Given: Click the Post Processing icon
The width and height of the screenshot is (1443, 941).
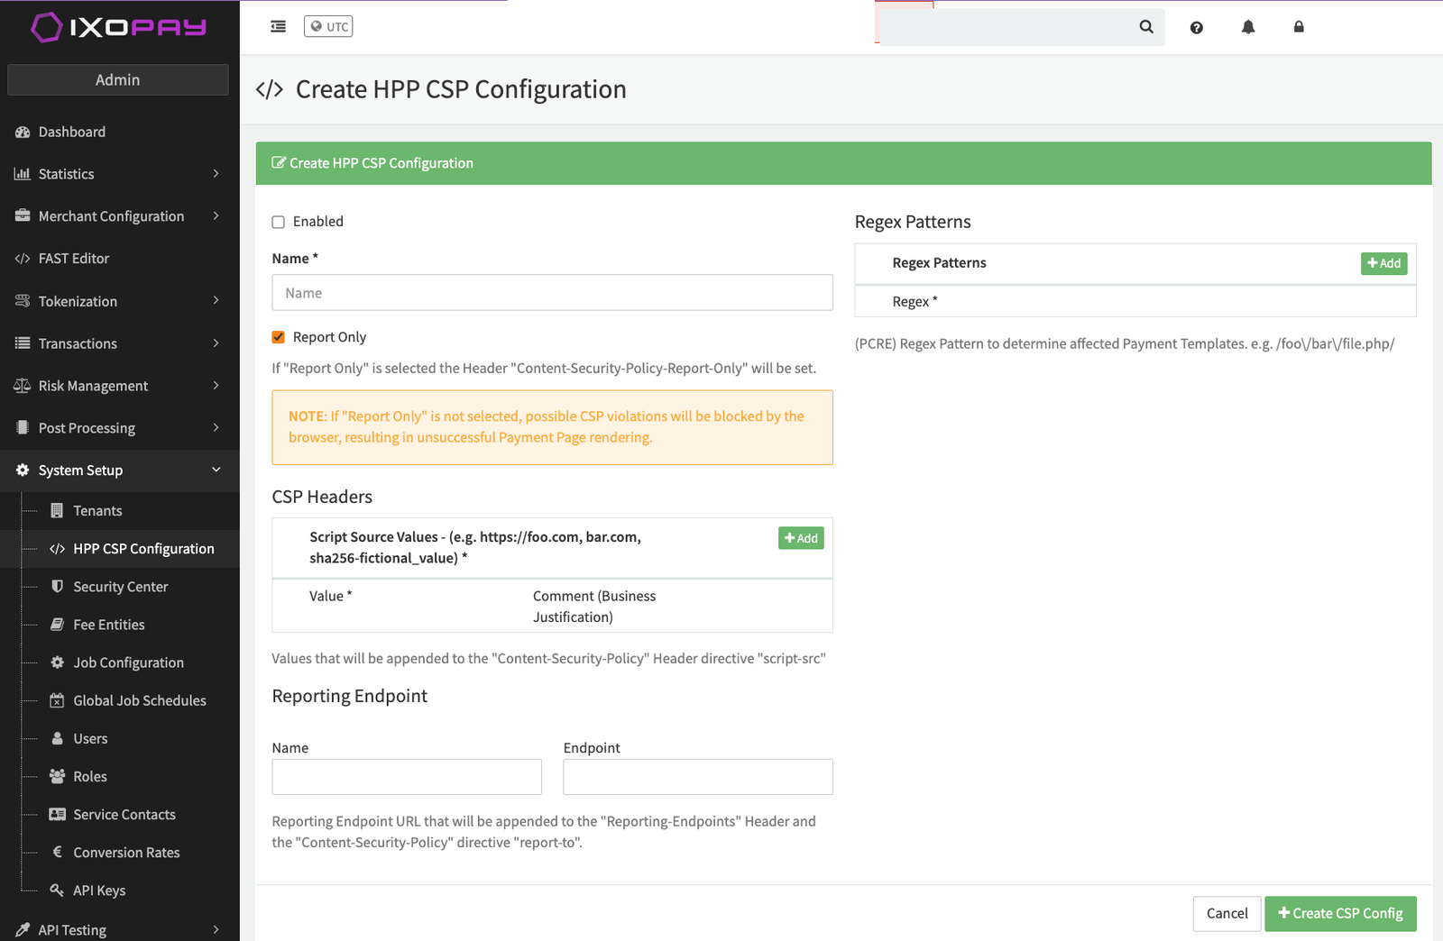Looking at the screenshot, I should click(23, 427).
